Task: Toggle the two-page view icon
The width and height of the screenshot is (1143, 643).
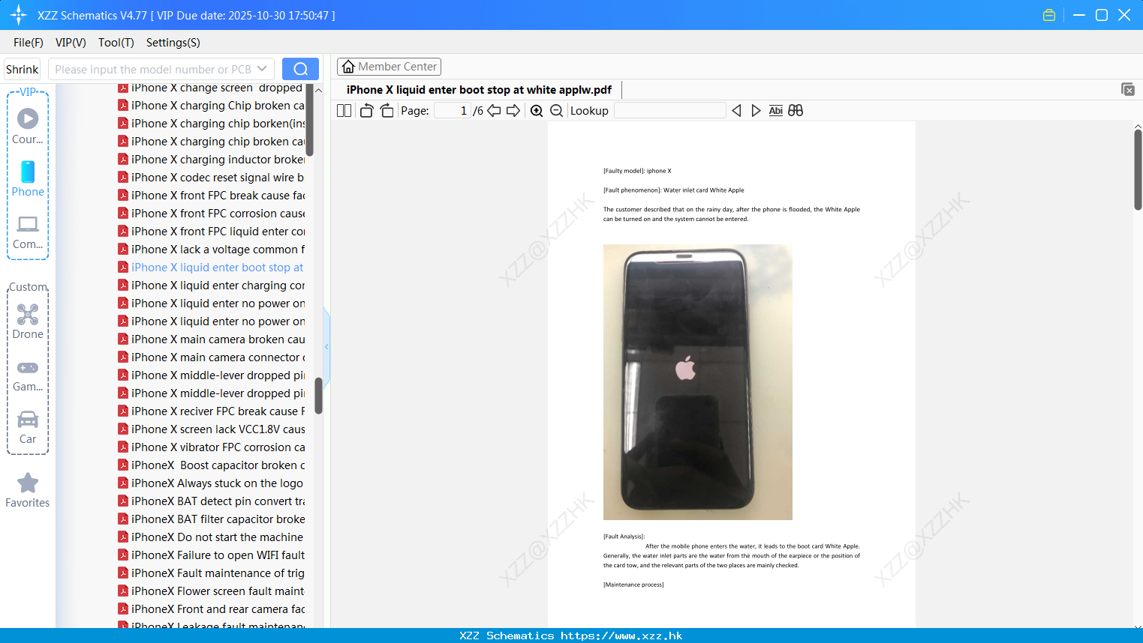Action: coord(344,111)
